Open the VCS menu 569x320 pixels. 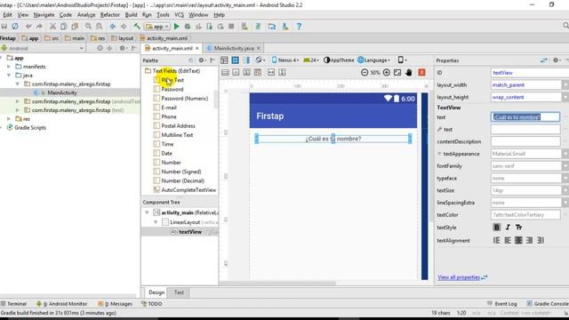(180, 15)
